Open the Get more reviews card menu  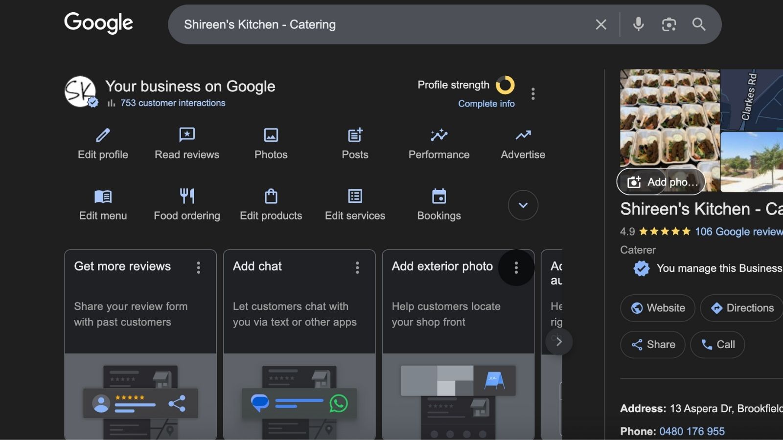(x=199, y=267)
